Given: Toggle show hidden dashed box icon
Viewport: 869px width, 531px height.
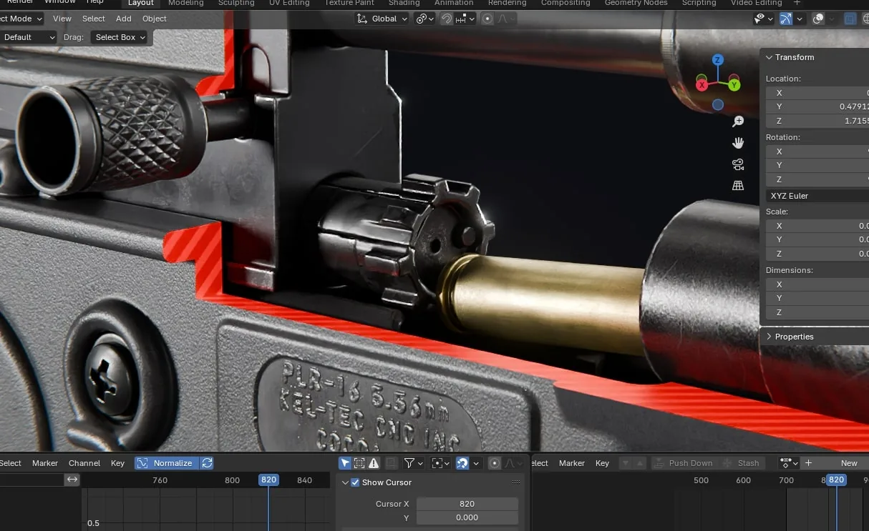Looking at the screenshot, I should pos(359,463).
